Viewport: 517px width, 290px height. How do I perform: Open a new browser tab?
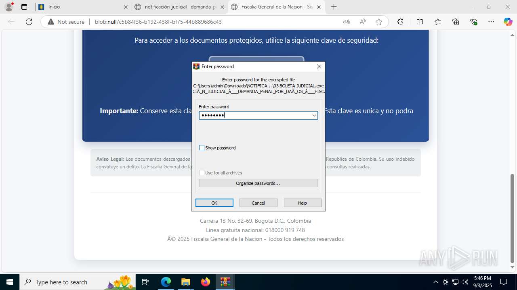click(334, 7)
